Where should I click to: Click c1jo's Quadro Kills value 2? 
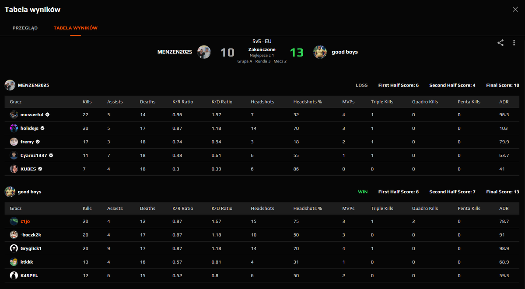point(413,221)
